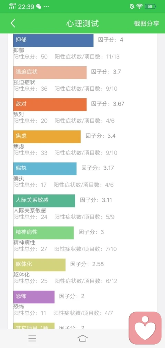Tap 截图分享 to share screenshot
This screenshot has height=348, width=165.
pyautogui.click(x=146, y=23)
